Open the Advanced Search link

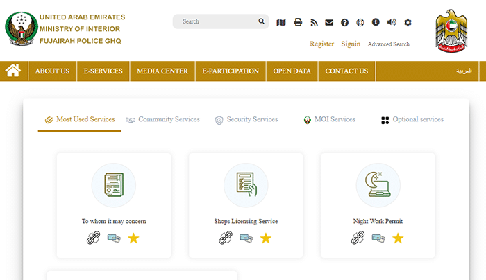coord(388,44)
